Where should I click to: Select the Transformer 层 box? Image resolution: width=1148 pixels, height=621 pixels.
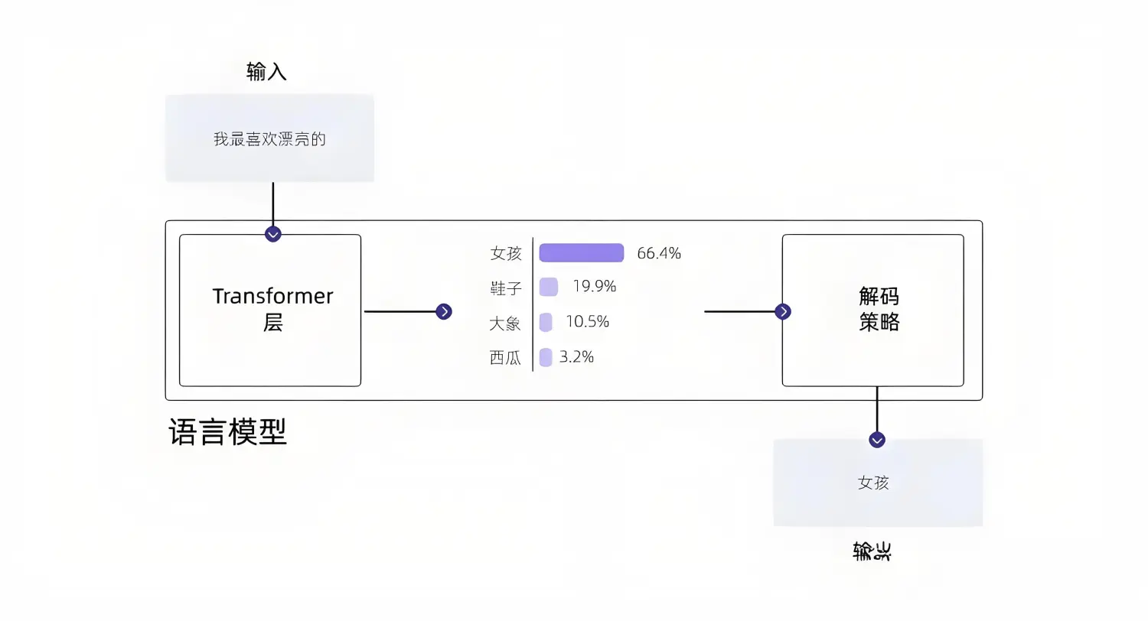270,310
